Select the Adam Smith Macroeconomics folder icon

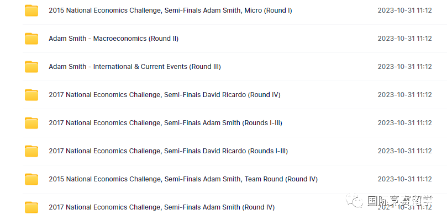point(31,39)
